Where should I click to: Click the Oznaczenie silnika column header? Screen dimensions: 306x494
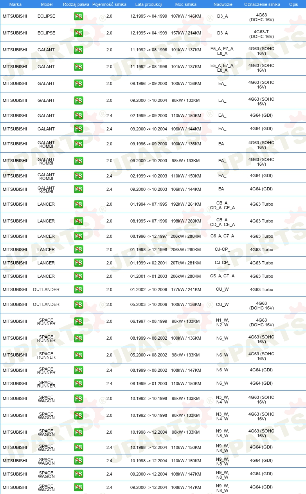(x=262, y=4)
